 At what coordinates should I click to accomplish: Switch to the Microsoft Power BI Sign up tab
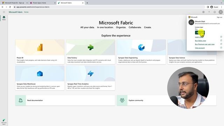tap(14, 3)
